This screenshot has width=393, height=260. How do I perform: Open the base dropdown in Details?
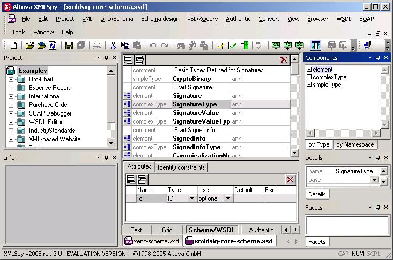pyautogui.click(x=374, y=180)
